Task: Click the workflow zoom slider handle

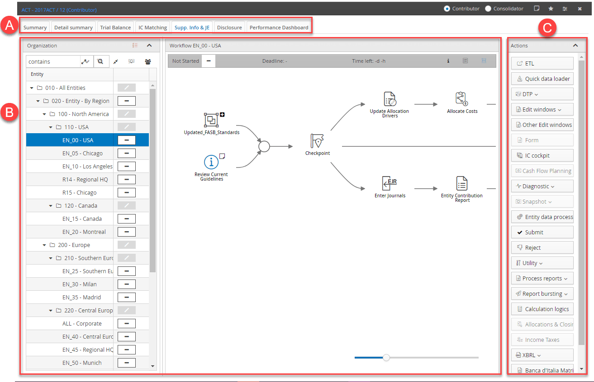Action: pyautogui.click(x=386, y=357)
